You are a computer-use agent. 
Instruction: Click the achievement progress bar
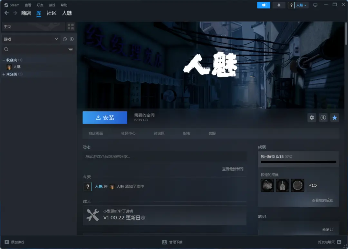point(298,162)
